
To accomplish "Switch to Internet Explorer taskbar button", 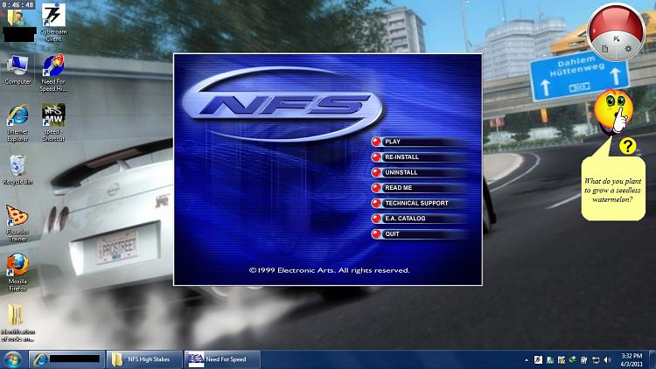I will [x=66, y=359].
